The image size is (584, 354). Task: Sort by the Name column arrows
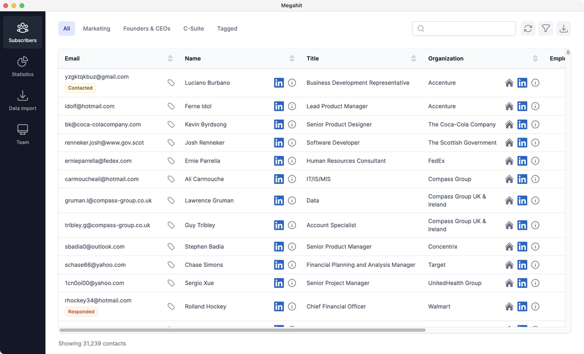pos(292,59)
